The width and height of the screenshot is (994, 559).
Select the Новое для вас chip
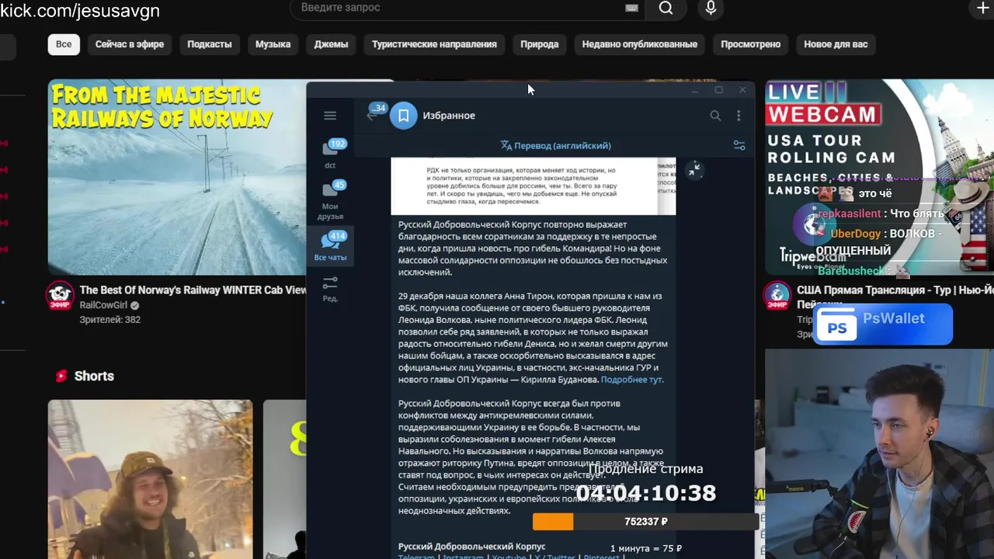836,44
